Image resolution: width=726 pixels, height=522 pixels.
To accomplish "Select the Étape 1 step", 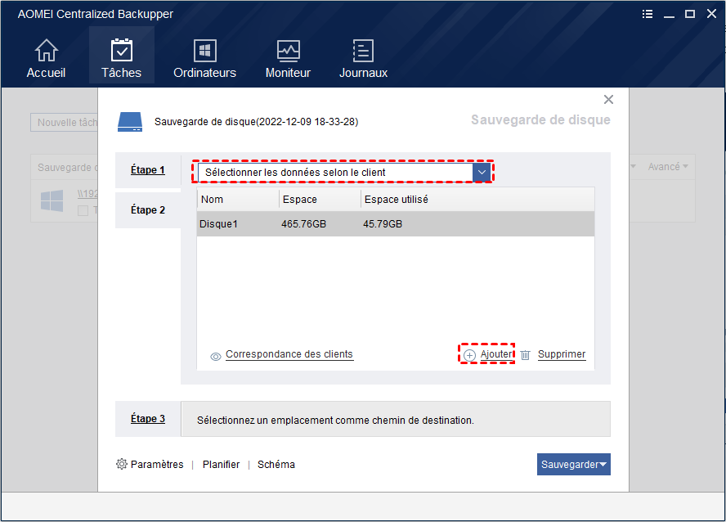I will click(x=148, y=170).
